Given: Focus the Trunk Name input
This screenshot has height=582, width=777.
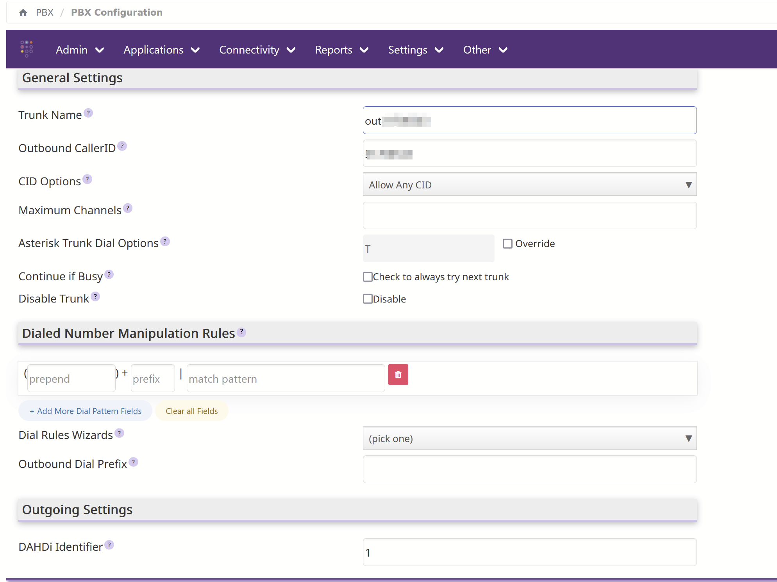Looking at the screenshot, I should click(x=529, y=120).
